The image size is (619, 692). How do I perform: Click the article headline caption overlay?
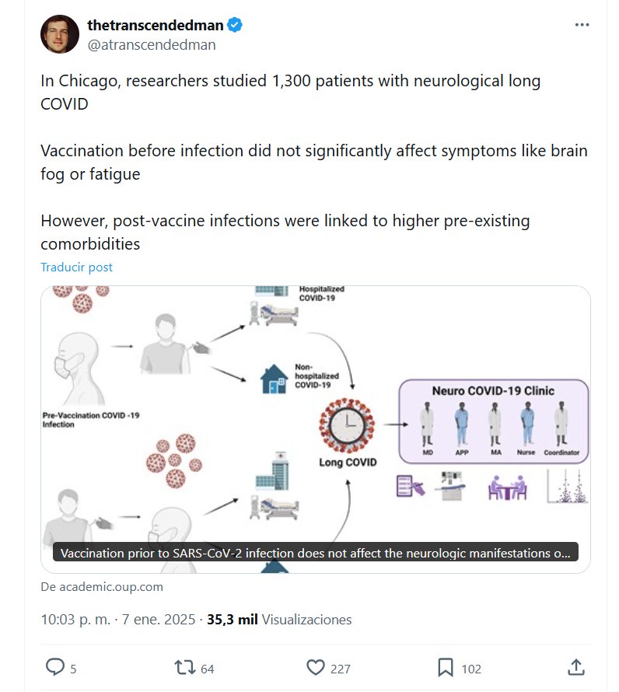click(315, 554)
